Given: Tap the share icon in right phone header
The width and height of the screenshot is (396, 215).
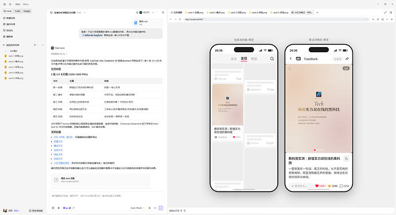Looking at the screenshot, I should (x=347, y=58).
